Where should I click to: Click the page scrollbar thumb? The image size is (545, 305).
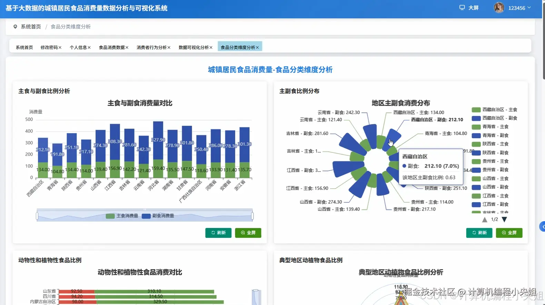(x=544, y=41)
